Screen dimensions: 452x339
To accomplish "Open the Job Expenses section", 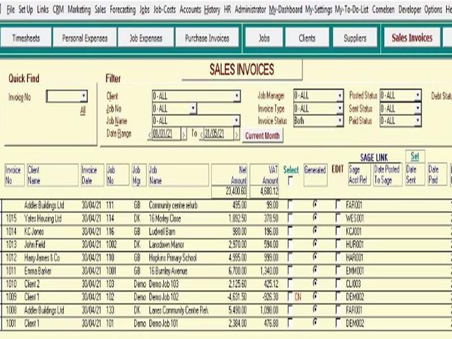I will click(146, 38).
